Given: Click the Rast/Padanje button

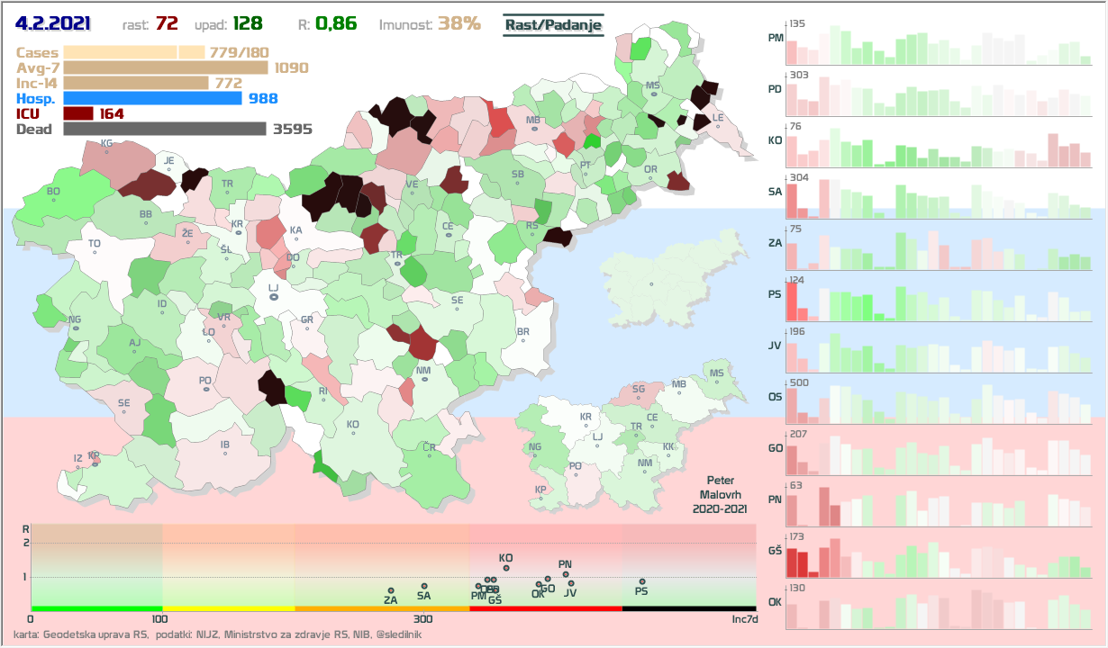Looking at the screenshot, I should 552,25.
